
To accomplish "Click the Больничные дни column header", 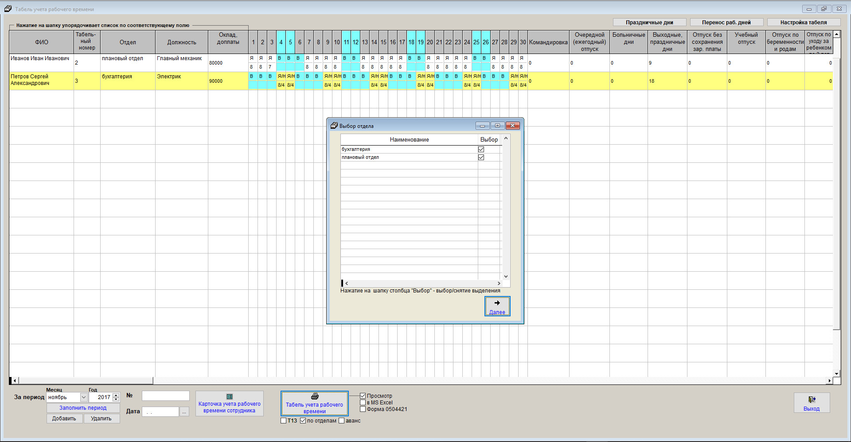I will coord(628,42).
